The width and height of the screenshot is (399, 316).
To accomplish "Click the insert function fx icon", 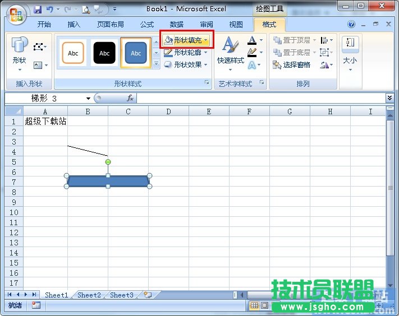I will pyautogui.click(x=130, y=98).
